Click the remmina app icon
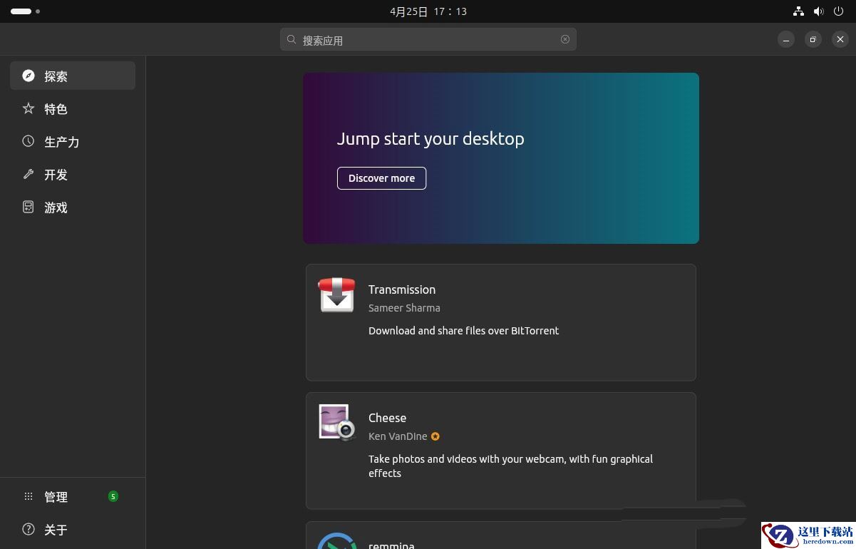The image size is (856, 549). pyautogui.click(x=336, y=541)
